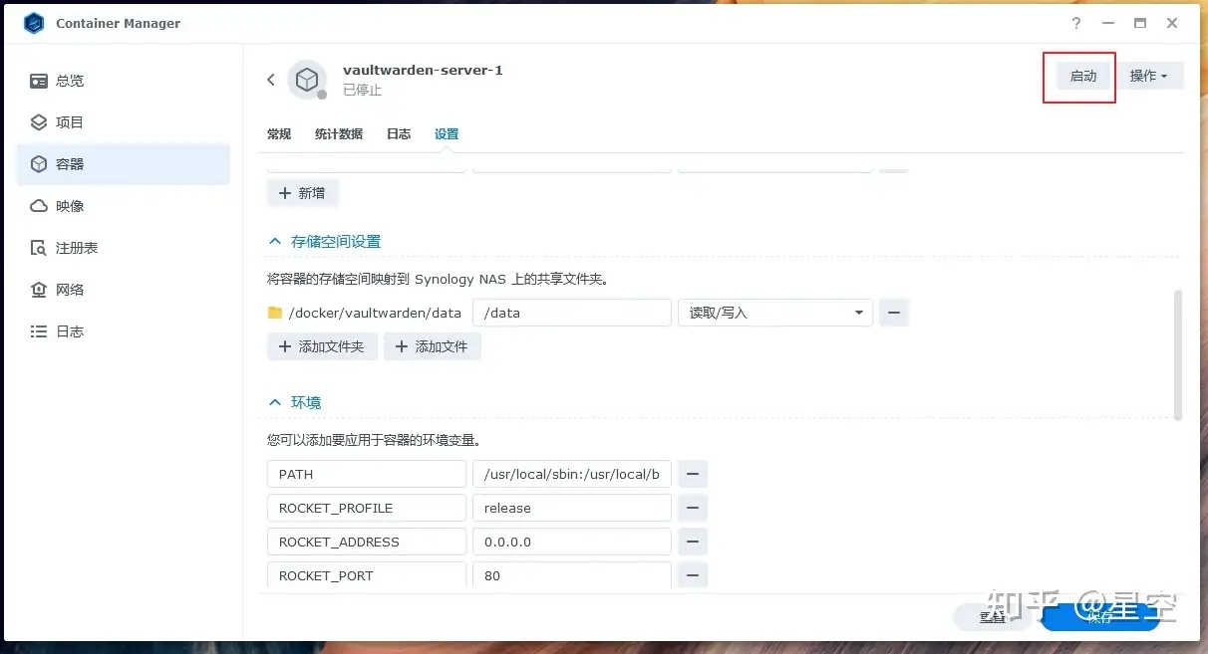
Task: Open the 总览 overview sidebar item
Action: point(70,81)
